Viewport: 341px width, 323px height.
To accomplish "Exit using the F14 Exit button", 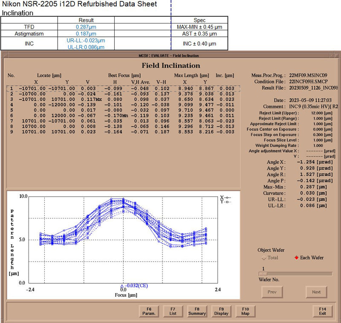I will point(322,311).
